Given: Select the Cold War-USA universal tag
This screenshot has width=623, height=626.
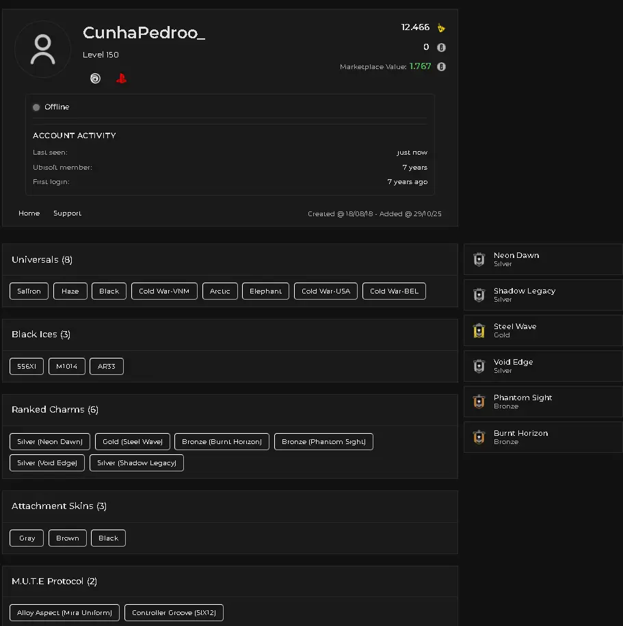Looking at the screenshot, I should tap(326, 291).
